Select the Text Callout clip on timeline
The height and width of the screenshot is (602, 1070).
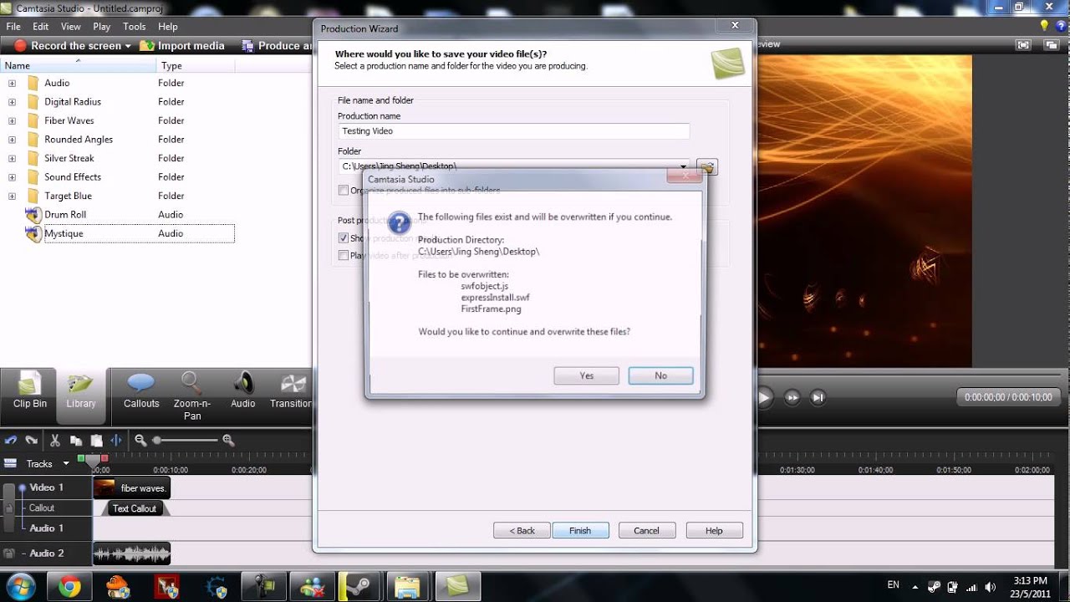(135, 508)
